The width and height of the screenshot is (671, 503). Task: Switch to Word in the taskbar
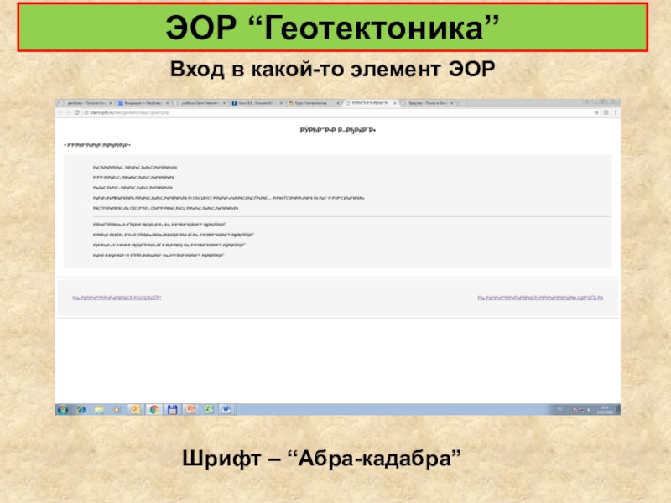point(226,410)
